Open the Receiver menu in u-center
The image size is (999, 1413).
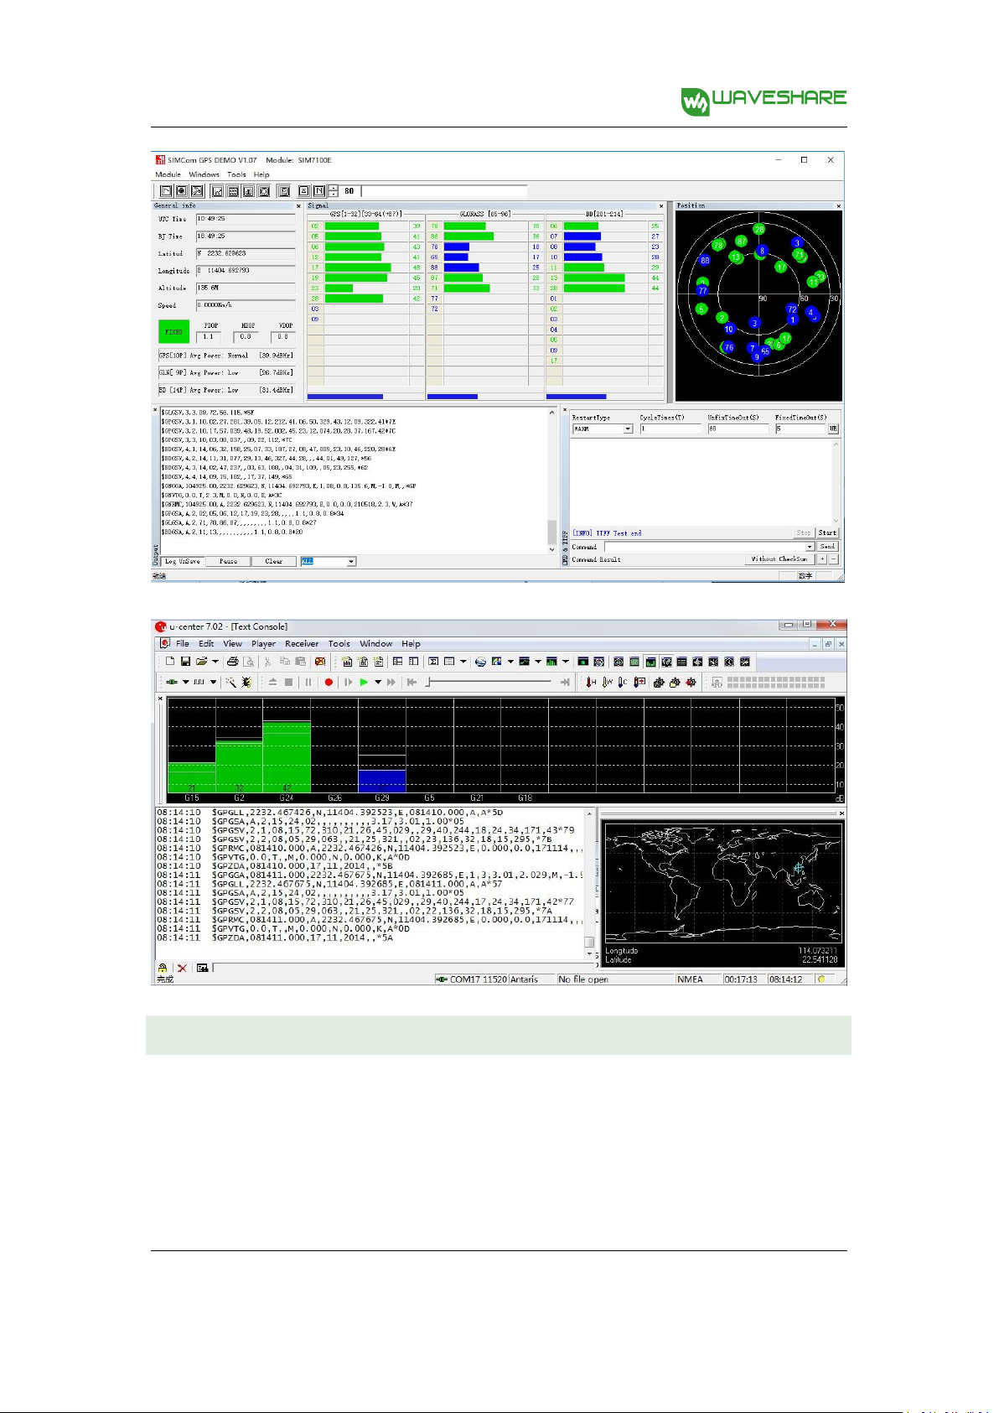pyautogui.click(x=302, y=644)
